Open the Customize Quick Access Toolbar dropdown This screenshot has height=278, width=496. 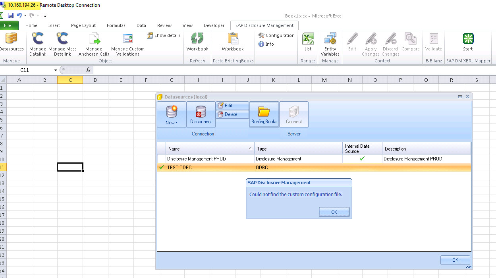pos(45,16)
